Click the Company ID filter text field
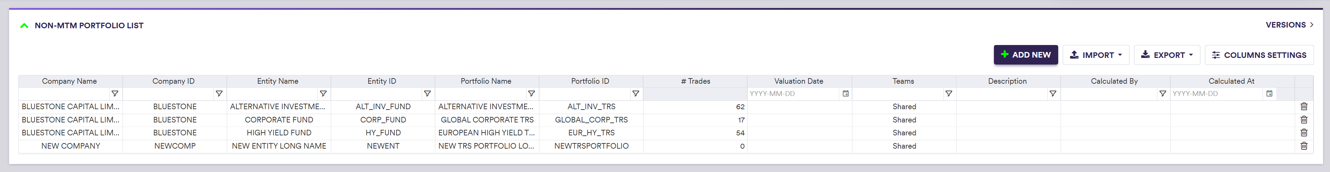This screenshot has height=172, width=1330. 168,94
